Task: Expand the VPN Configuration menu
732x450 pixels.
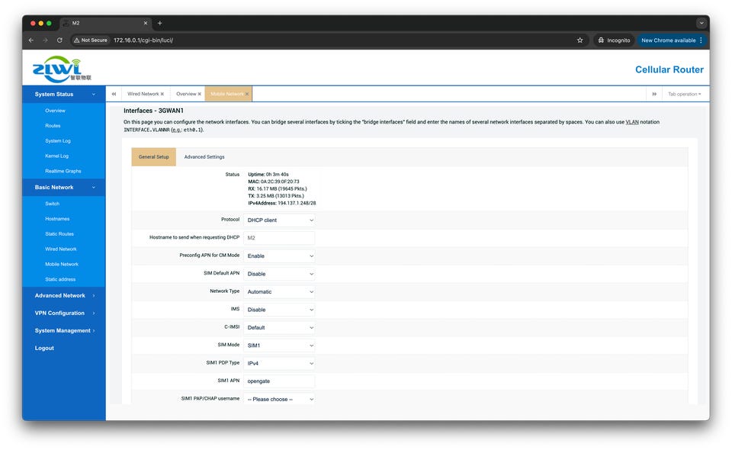Action: click(64, 313)
